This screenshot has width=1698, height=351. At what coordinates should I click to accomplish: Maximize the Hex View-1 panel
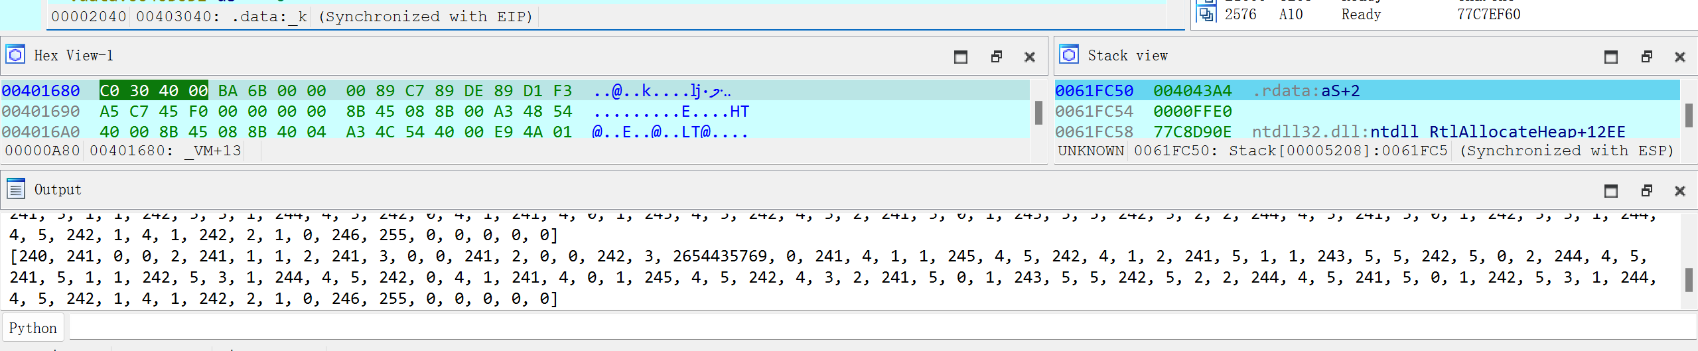pos(960,57)
